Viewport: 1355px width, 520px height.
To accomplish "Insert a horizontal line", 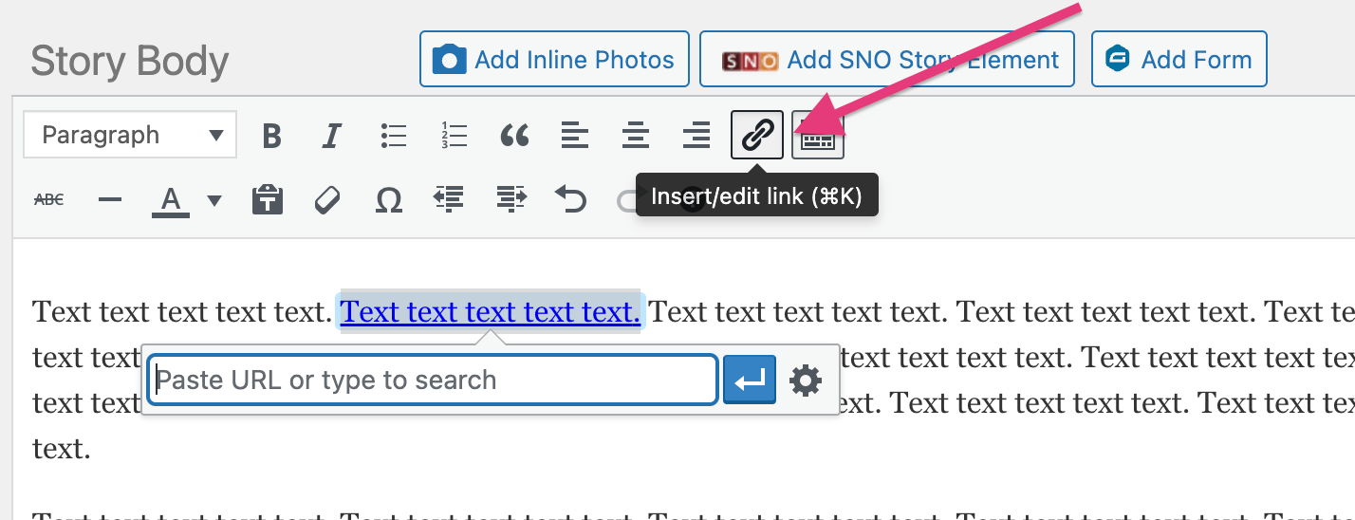I will [x=110, y=199].
